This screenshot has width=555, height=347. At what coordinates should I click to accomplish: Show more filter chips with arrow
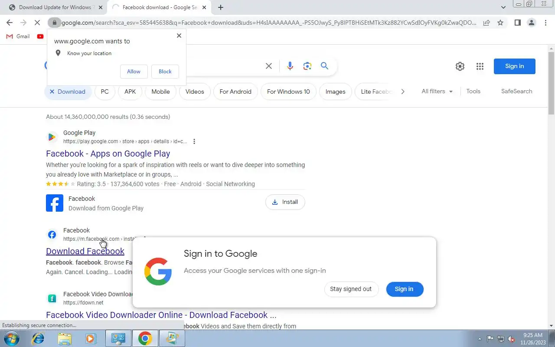click(403, 92)
